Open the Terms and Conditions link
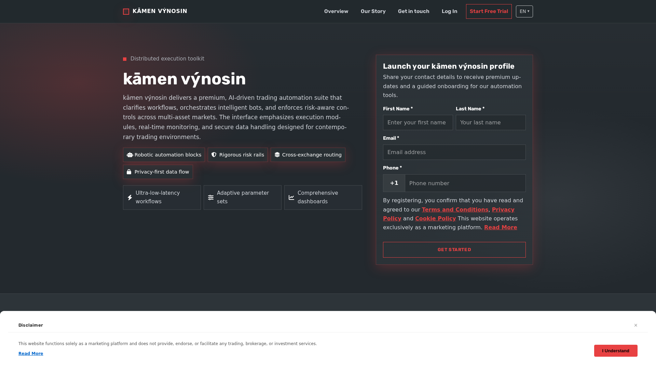656x369 pixels. coord(455,209)
